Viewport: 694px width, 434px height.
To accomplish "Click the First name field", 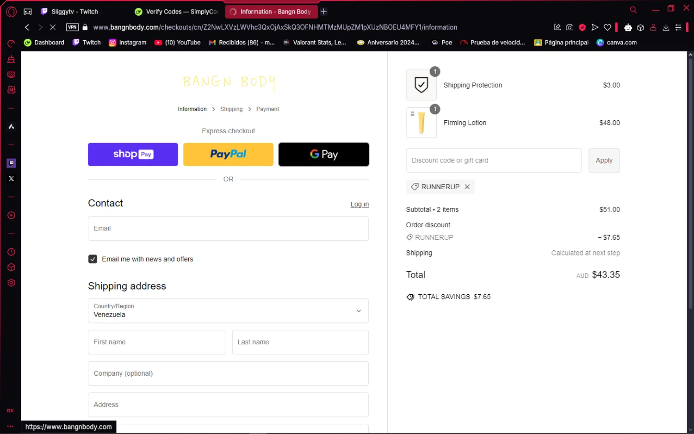I will (156, 342).
